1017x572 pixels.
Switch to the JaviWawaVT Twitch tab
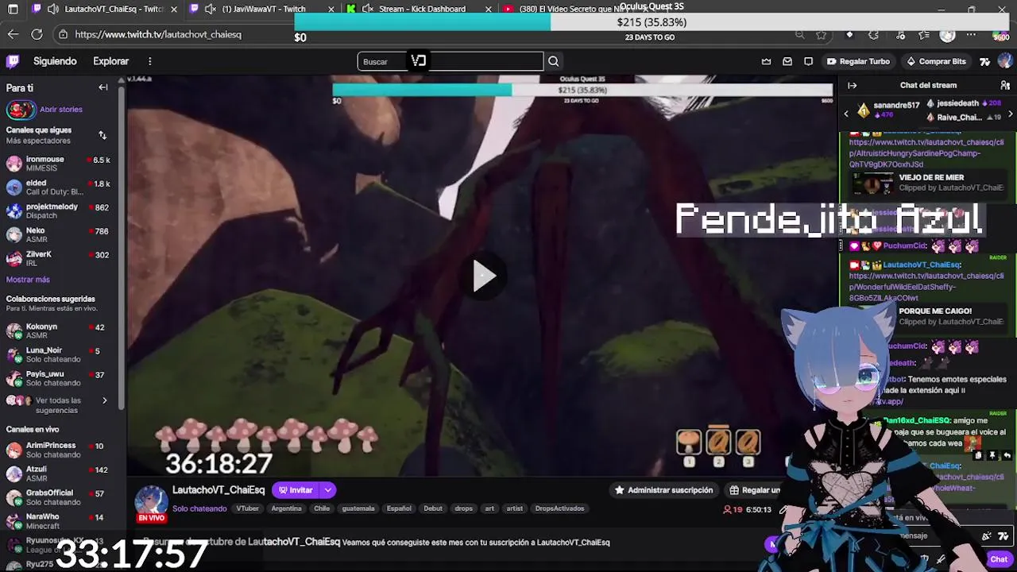pyautogui.click(x=263, y=9)
